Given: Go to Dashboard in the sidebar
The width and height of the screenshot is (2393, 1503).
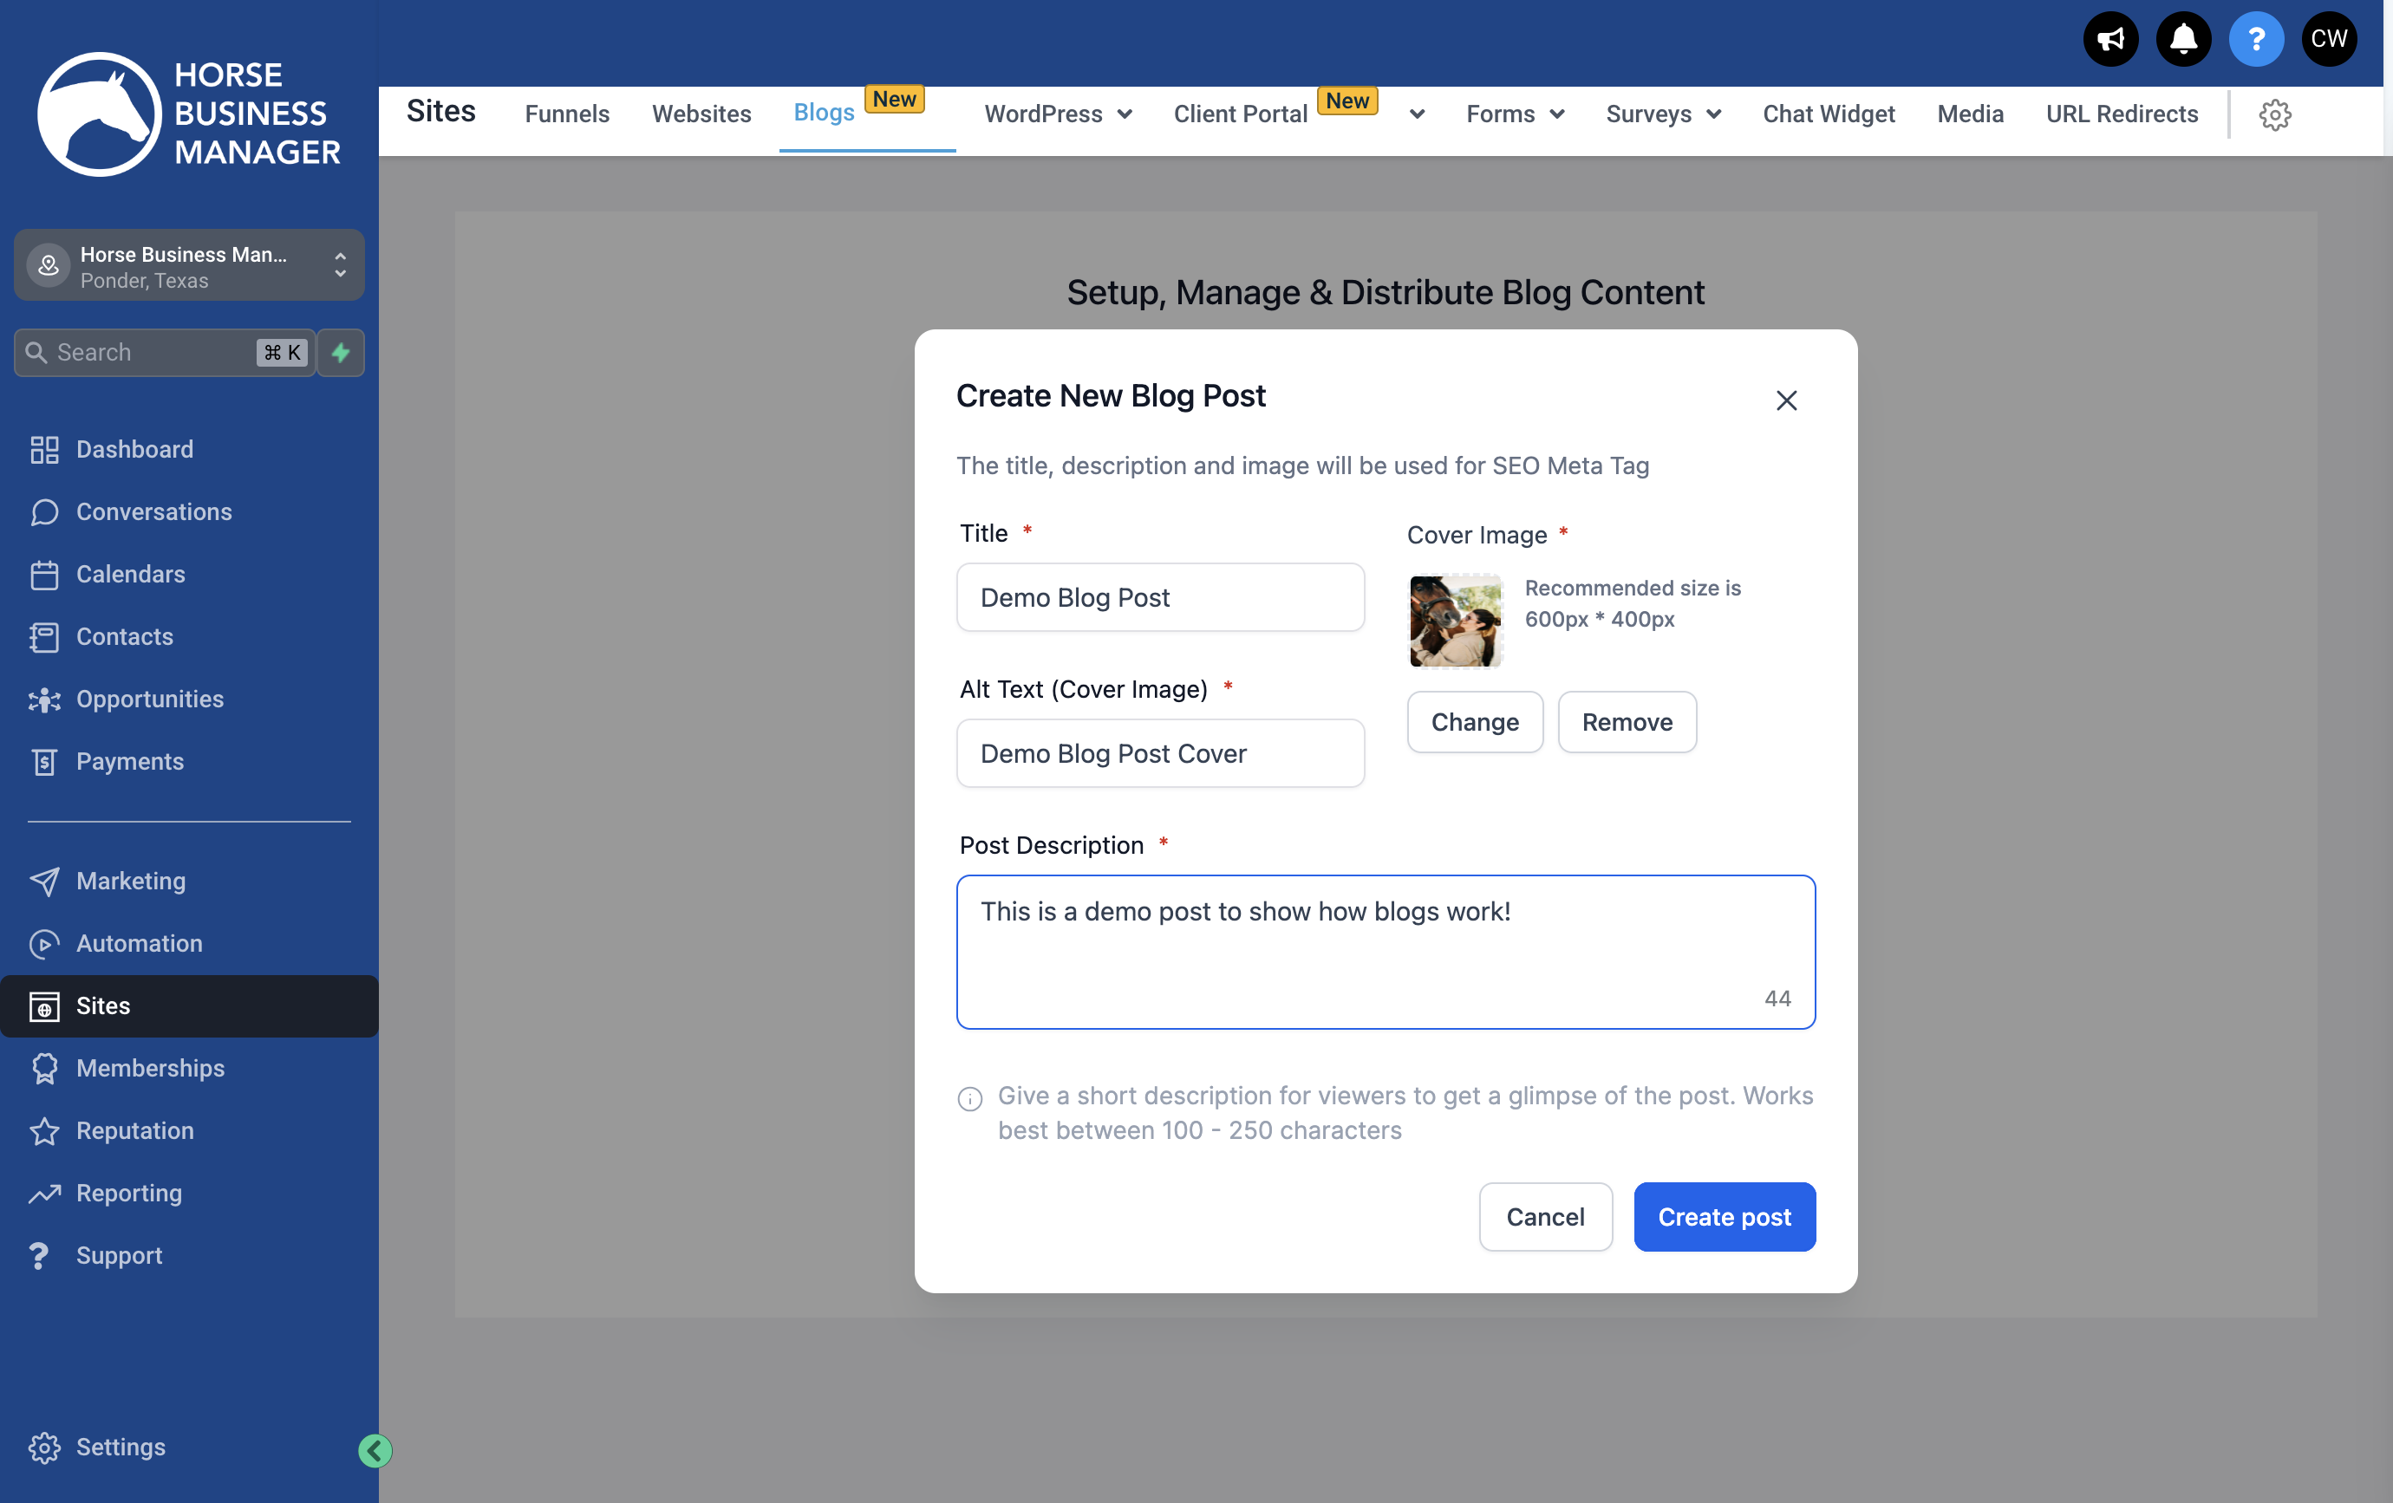Looking at the screenshot, I should point(134,450).
